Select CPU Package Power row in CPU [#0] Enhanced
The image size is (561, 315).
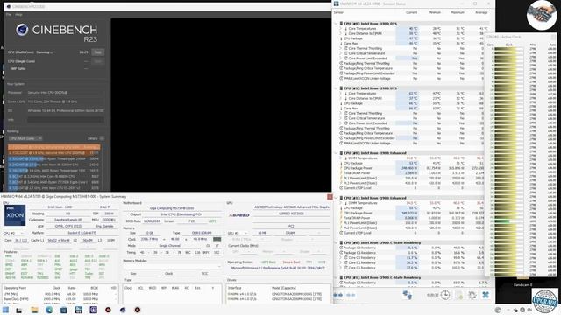(411, 168)
